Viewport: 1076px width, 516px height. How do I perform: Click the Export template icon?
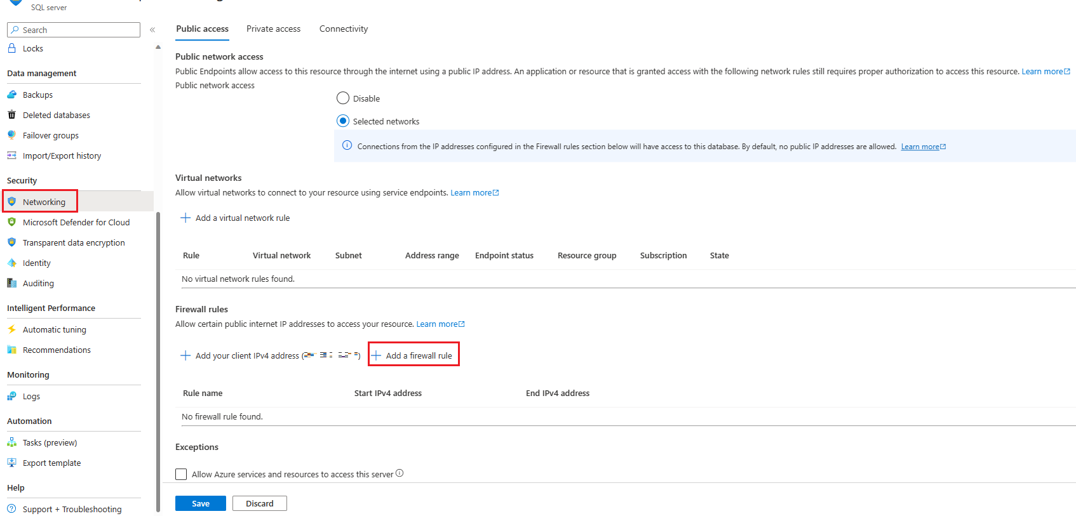(x=11, y=463)
